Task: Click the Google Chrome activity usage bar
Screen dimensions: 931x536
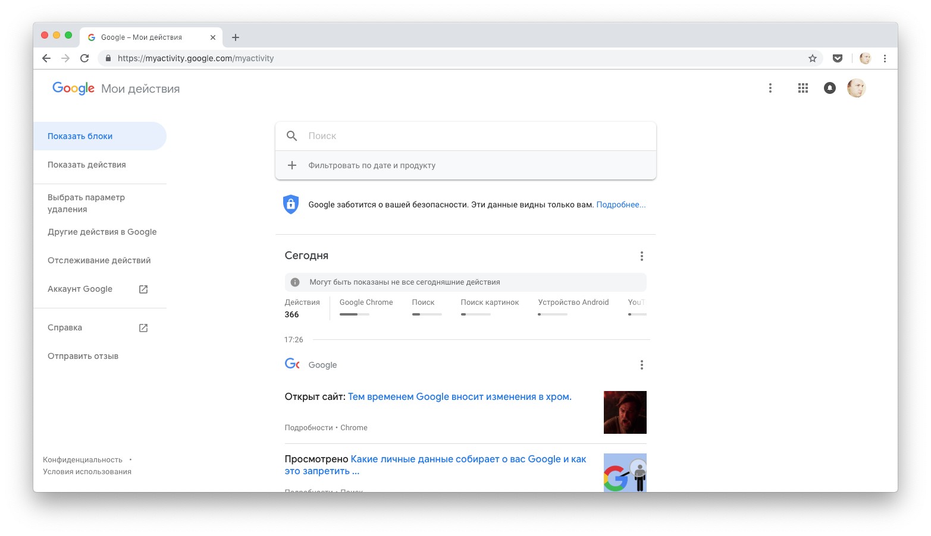Action: coord(354,314)
